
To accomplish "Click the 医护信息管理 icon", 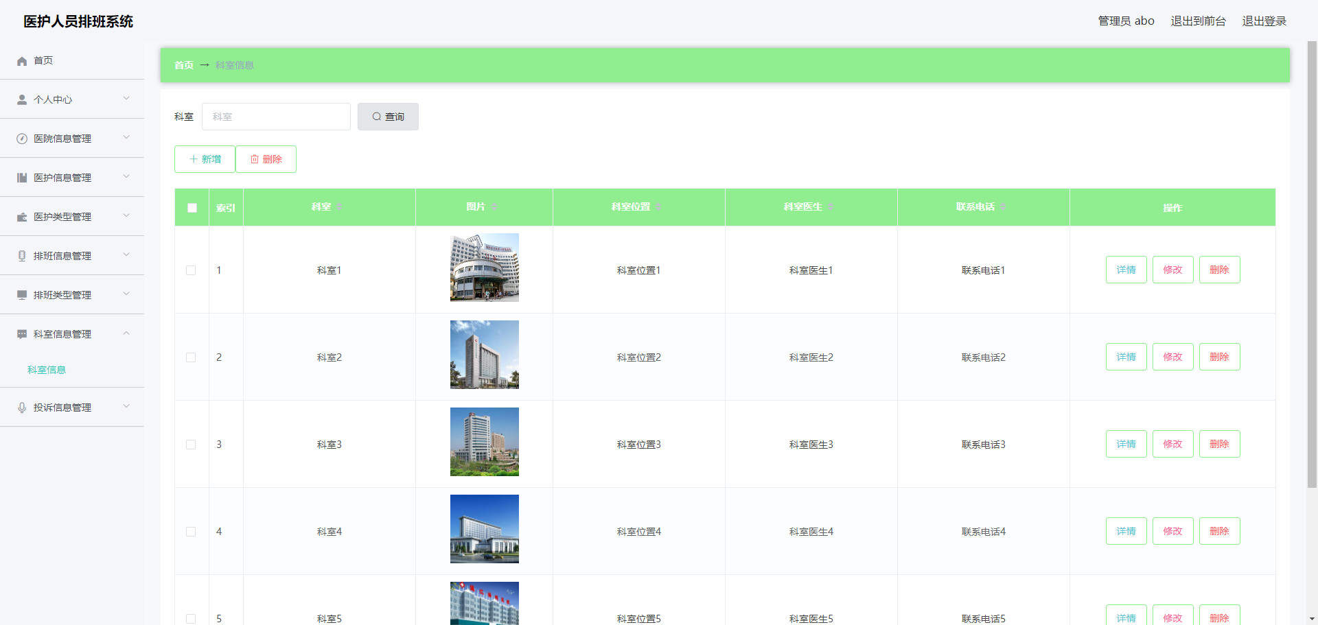I will tap(22, 178).
